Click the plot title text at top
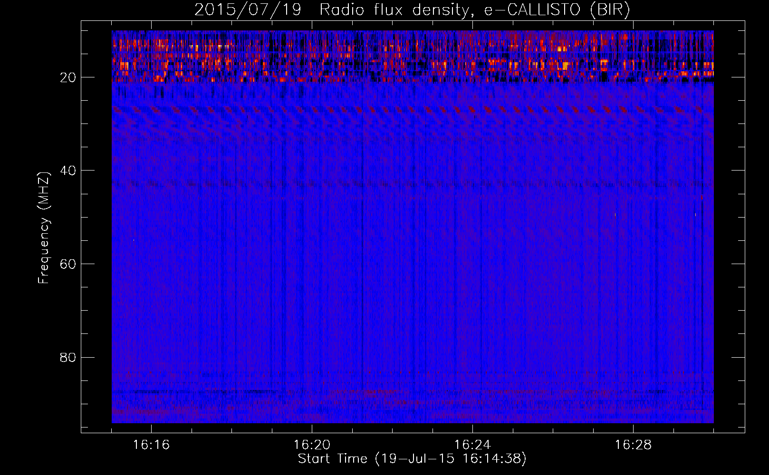 412,10
